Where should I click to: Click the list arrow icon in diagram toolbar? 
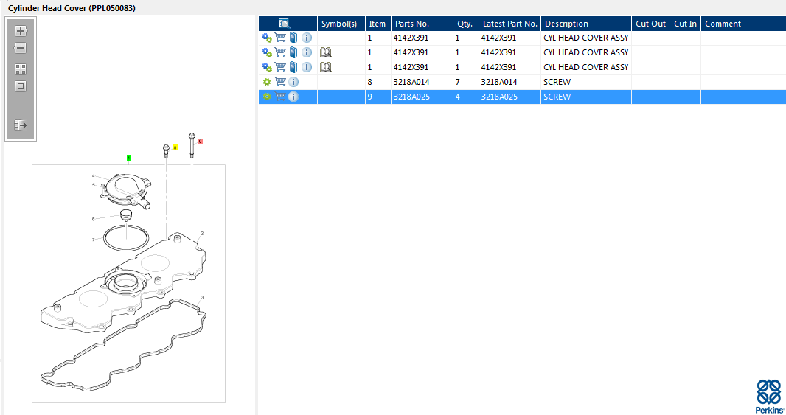21,125
